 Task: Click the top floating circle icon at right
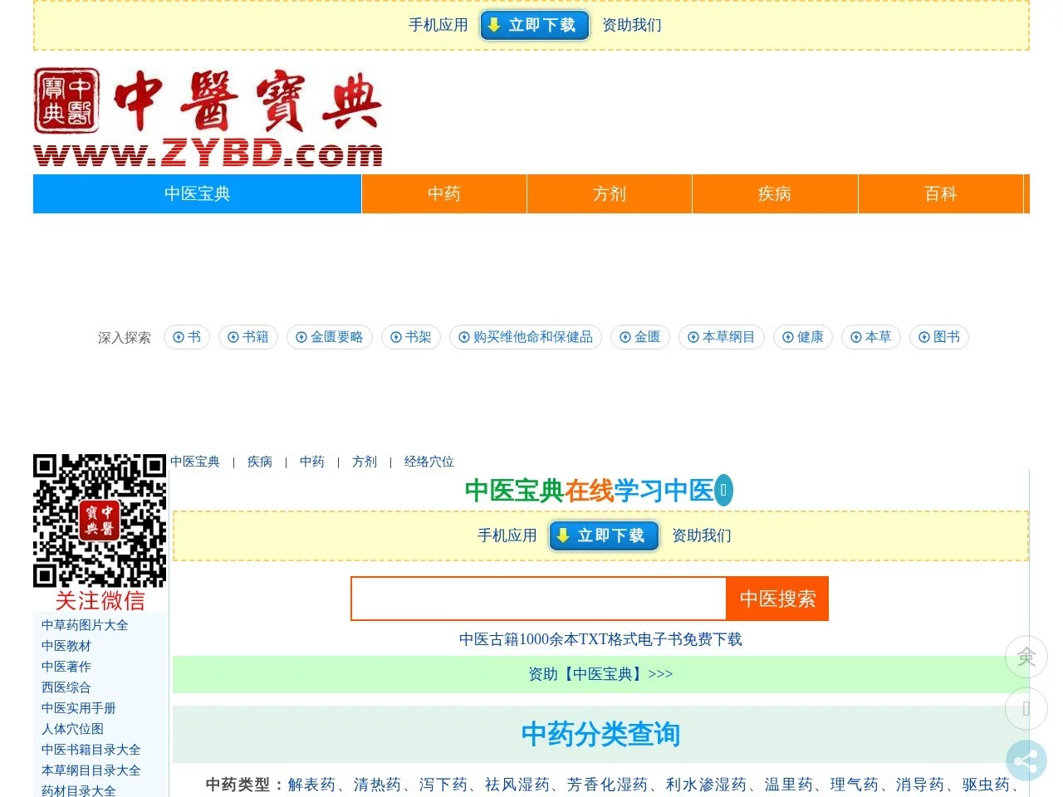click(x=1026, y=657)
